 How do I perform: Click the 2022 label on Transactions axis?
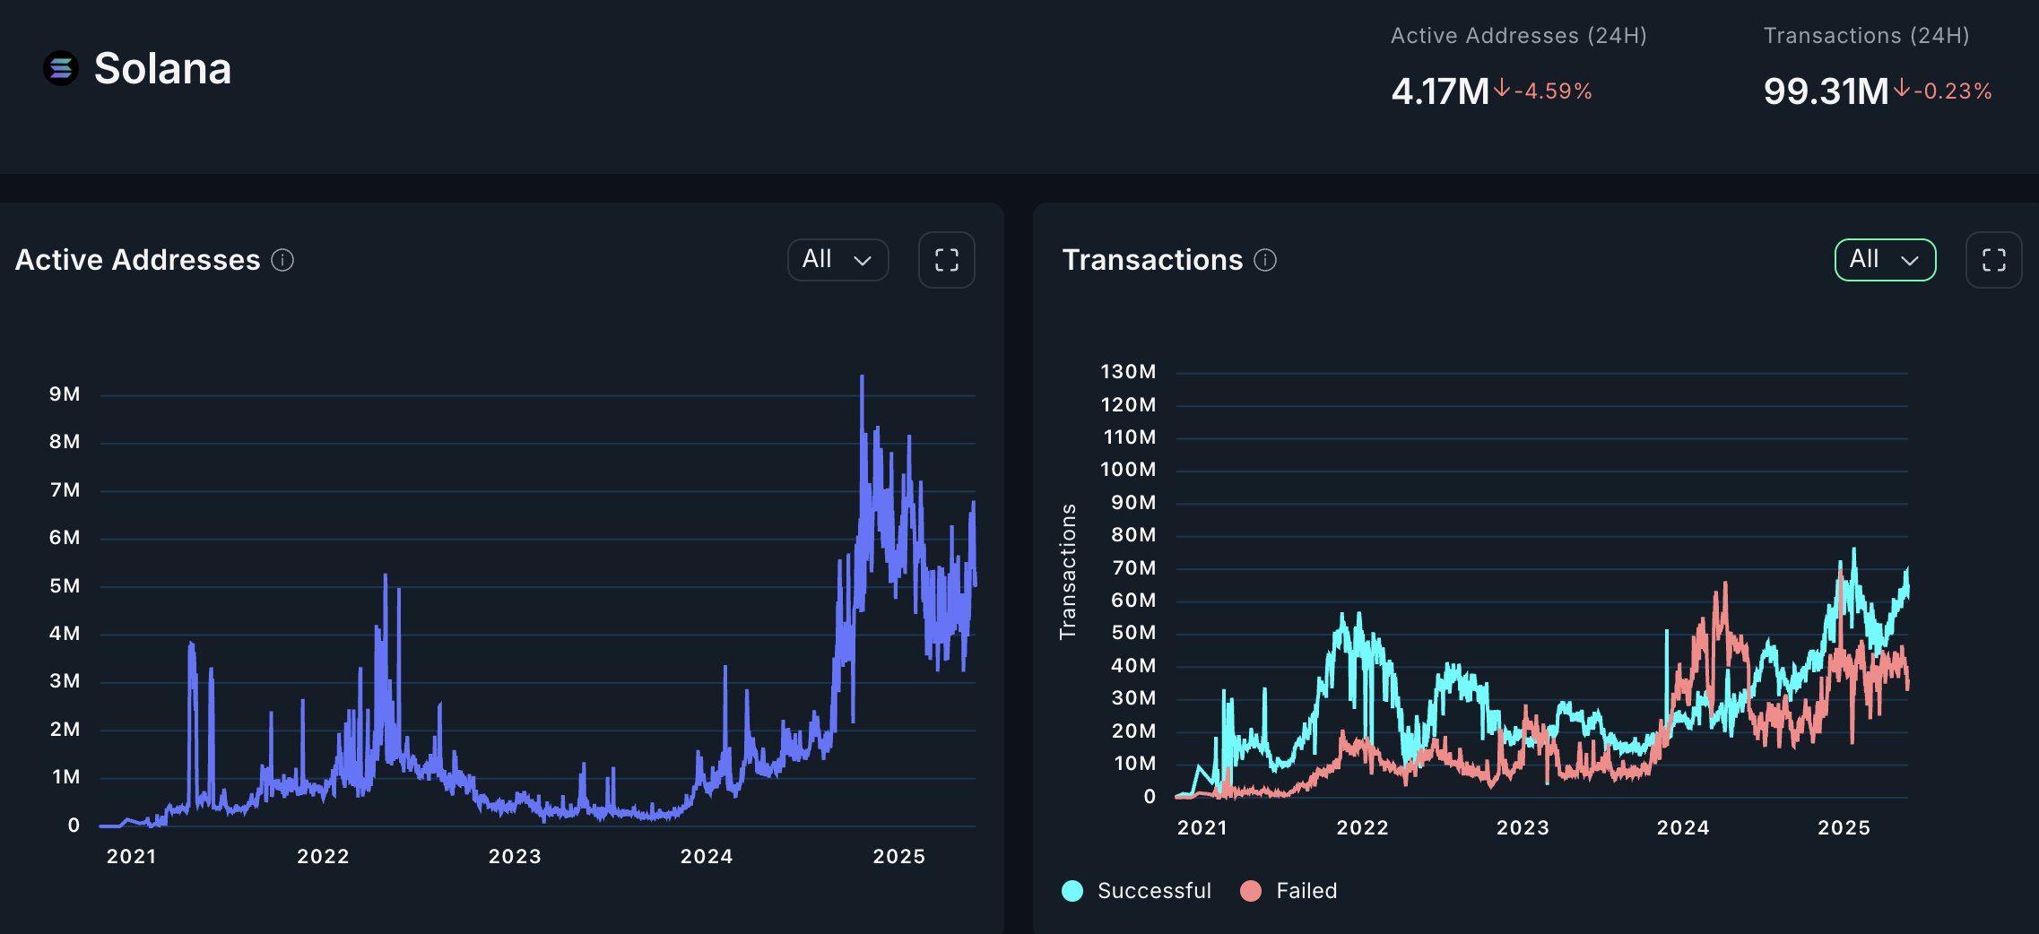point(1363,828)
